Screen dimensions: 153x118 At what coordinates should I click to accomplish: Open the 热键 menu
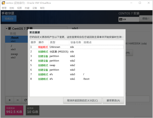coord(27,8)
